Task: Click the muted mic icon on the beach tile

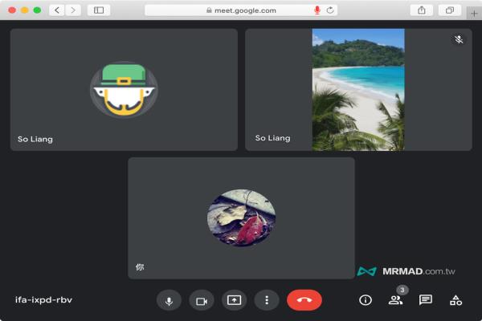Action: 459,39
